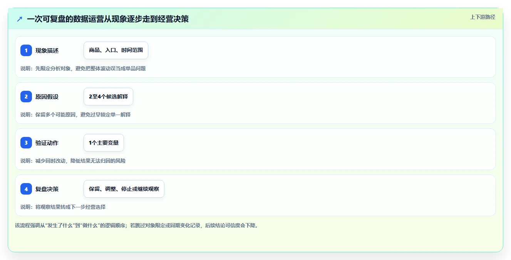Select the 现象描述 step title

click(47, 50)
